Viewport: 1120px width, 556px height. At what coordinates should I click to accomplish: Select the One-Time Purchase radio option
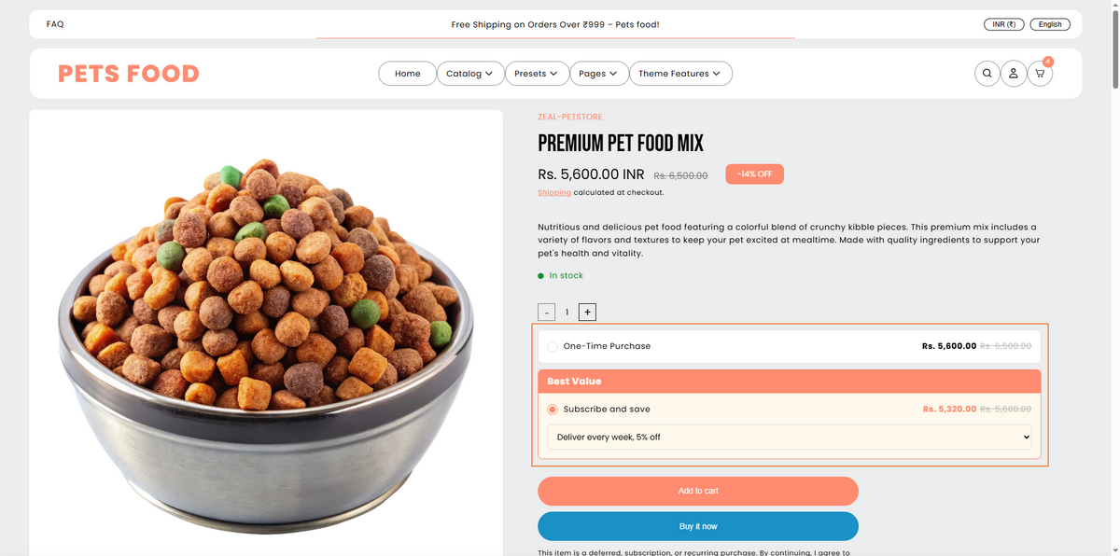[553, 346]
